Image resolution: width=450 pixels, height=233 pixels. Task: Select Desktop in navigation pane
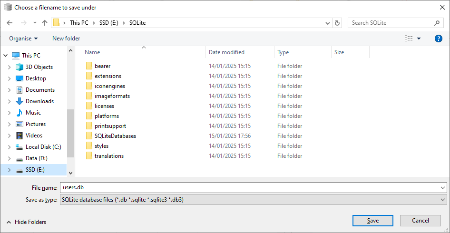click(x=36, y=78)
